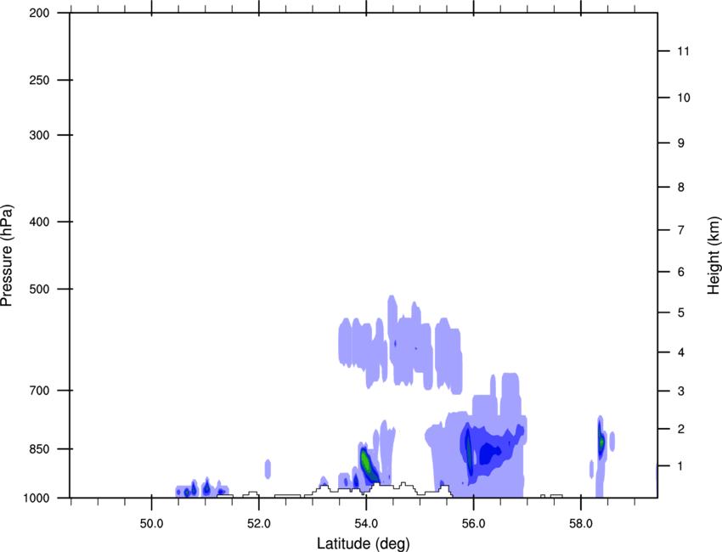Click the small isolated blob near 52.2 latitude
722x552 pixels.
(268, 468)
